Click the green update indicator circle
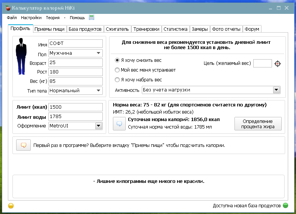 [285, 205]
